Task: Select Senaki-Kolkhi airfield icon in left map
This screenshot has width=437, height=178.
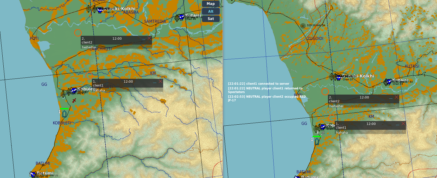Action: point(100,10)
